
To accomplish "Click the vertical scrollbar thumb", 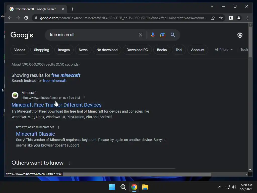I will 250,42.
